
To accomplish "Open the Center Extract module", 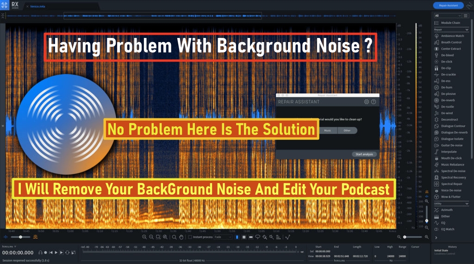I will 448,49.
